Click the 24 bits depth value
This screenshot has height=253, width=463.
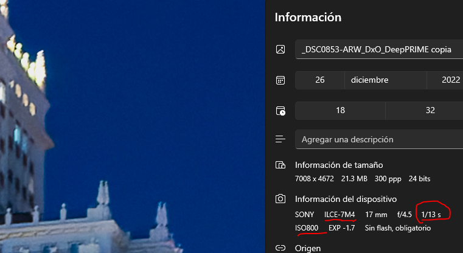(x=419, y=179)
